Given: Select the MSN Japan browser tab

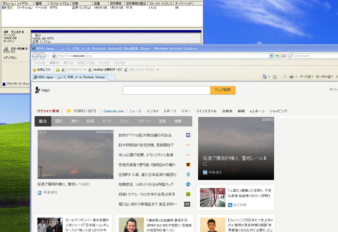Looking at the screenshot, I should point(70,77).
